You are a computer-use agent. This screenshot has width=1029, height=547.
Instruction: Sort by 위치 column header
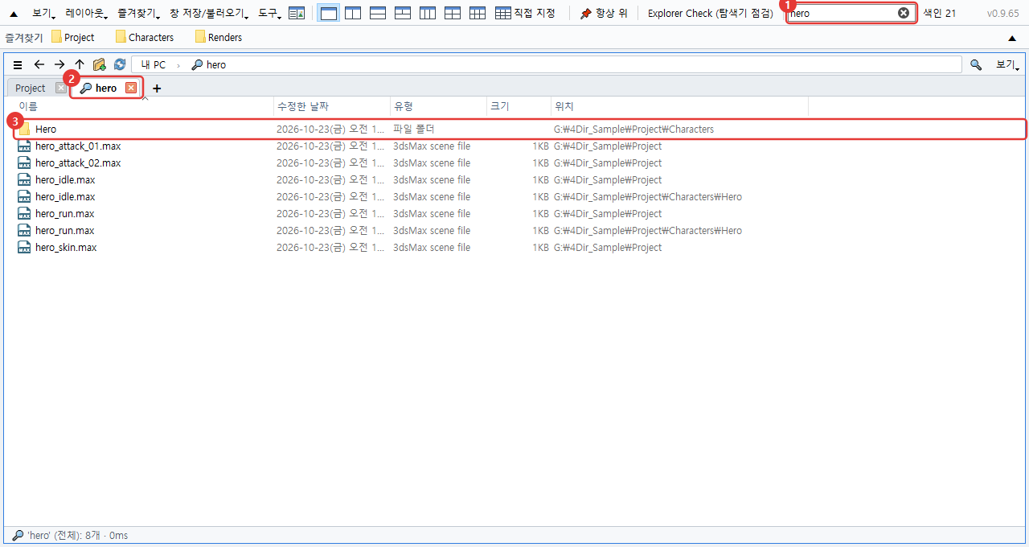click(x=679, y=106)
